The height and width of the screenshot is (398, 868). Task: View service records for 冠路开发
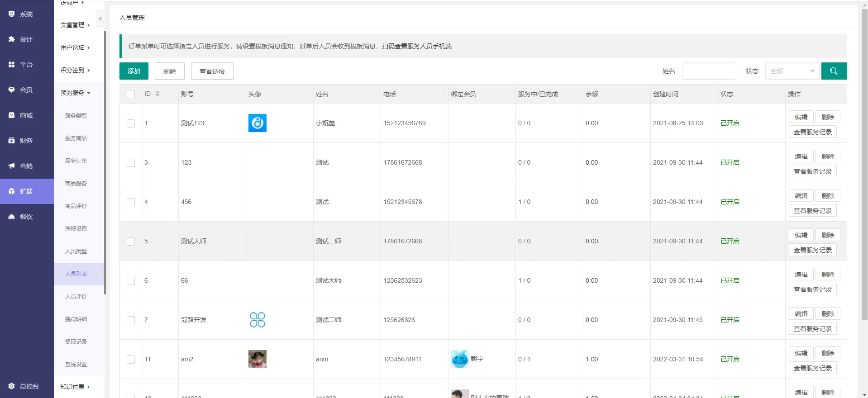(x=813, y=329)
